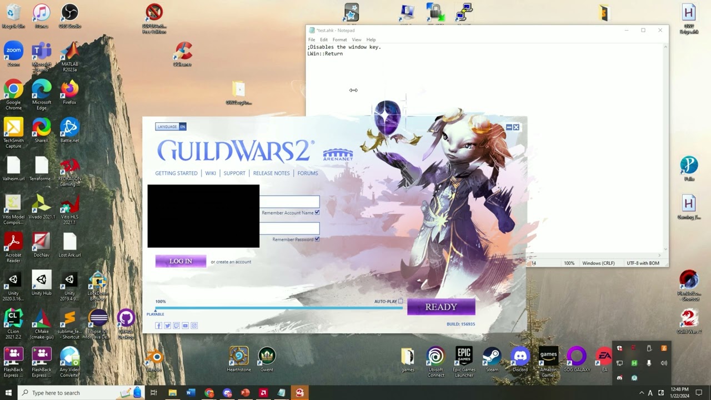Select the Zoom desktop icon
Screen dimensions: 711x400
click(x=13, y=54)
